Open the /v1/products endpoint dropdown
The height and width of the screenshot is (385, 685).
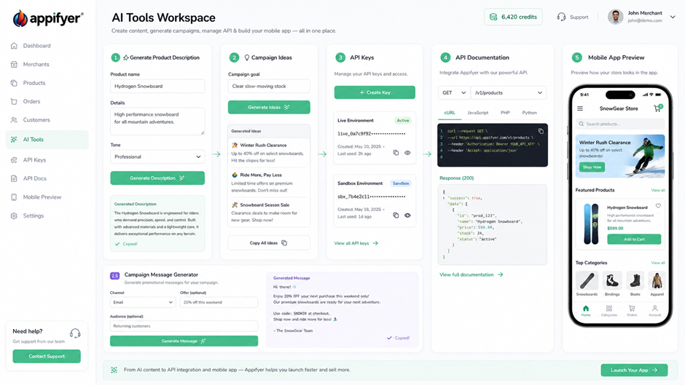[x=509, y=92]
